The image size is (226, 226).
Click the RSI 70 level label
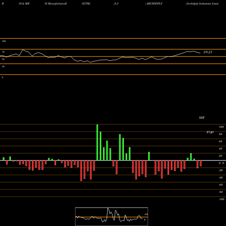[x=3, y=52]
